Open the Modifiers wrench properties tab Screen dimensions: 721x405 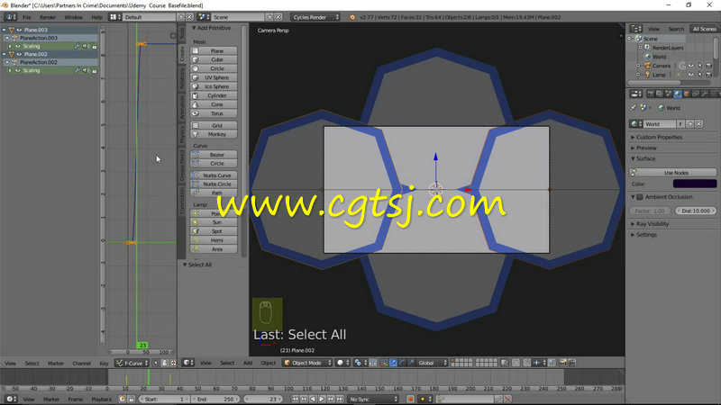click(x=705, y=94)
